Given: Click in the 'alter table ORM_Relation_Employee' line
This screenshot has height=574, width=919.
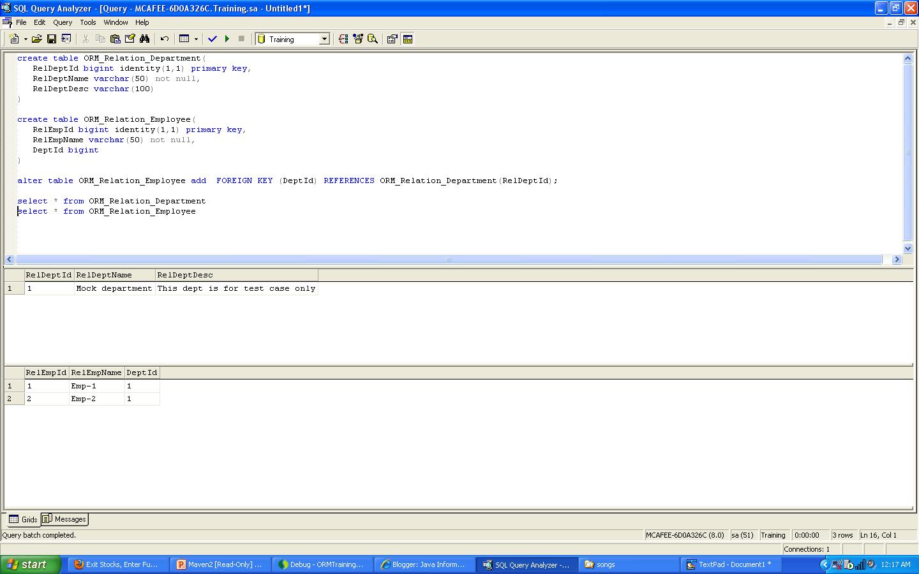Looking at the screenshot, I should pos(287,180).
